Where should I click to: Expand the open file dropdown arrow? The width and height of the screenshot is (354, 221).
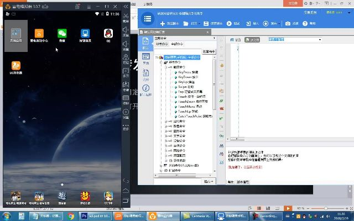pyautogui.click(x=200, y=24)
